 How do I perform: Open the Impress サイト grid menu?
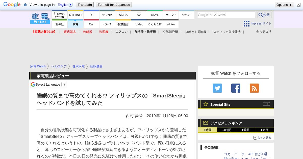pos(257,23)
